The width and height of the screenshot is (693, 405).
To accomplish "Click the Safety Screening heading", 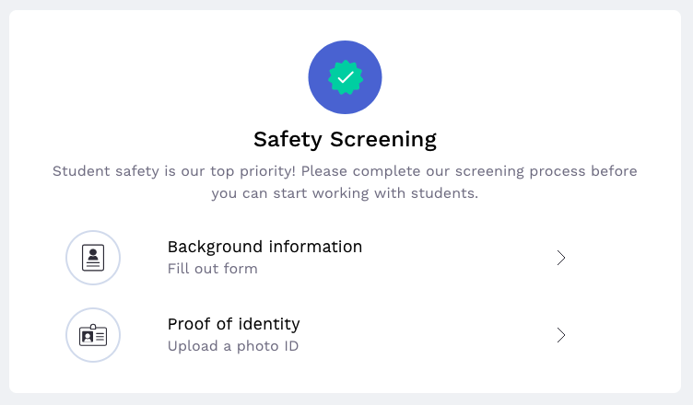I will pos(345,140).
